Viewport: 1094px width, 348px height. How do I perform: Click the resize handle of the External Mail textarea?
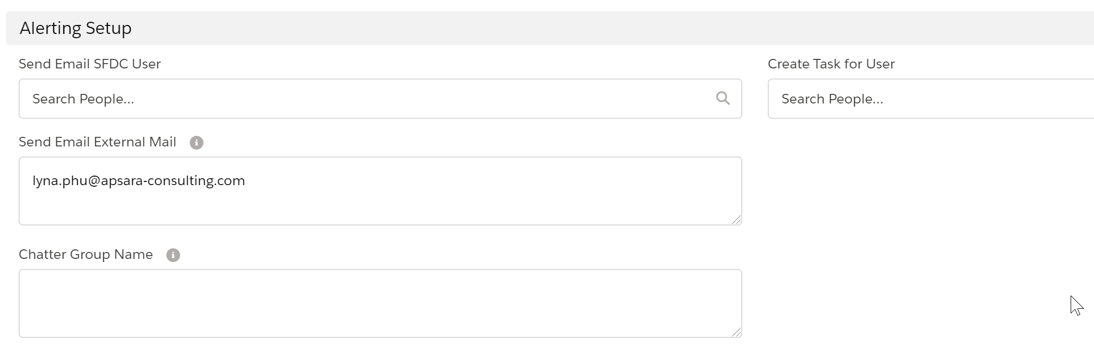pos(736,220)
